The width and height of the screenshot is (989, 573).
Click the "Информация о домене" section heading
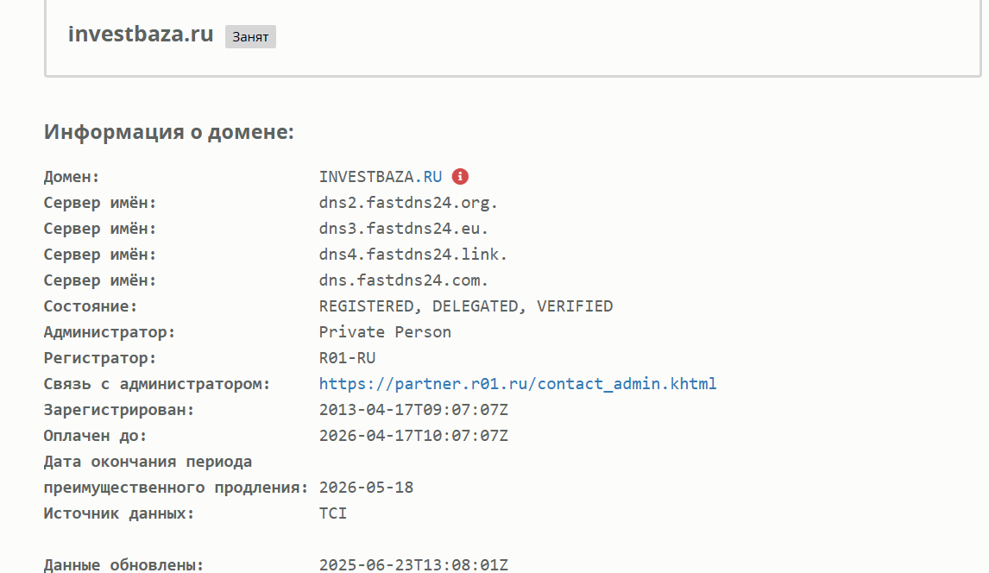pos(169,132)
